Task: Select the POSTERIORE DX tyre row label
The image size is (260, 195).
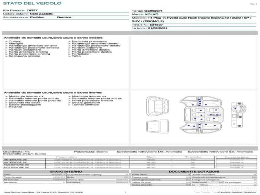Action: (x=16, y=165)
